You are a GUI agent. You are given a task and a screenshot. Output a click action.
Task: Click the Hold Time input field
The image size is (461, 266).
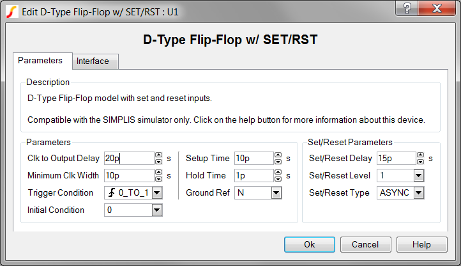point(254,176)
